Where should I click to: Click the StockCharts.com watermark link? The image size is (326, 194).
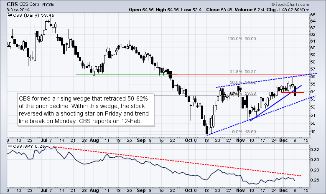pos(290,4)
